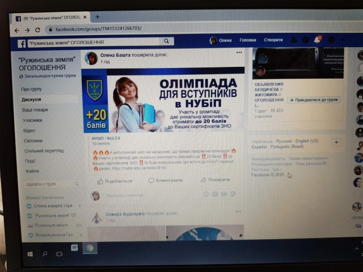Screen dimensions: 363x272
Task: Click Коментувати on the post
Action: point(165,180)
